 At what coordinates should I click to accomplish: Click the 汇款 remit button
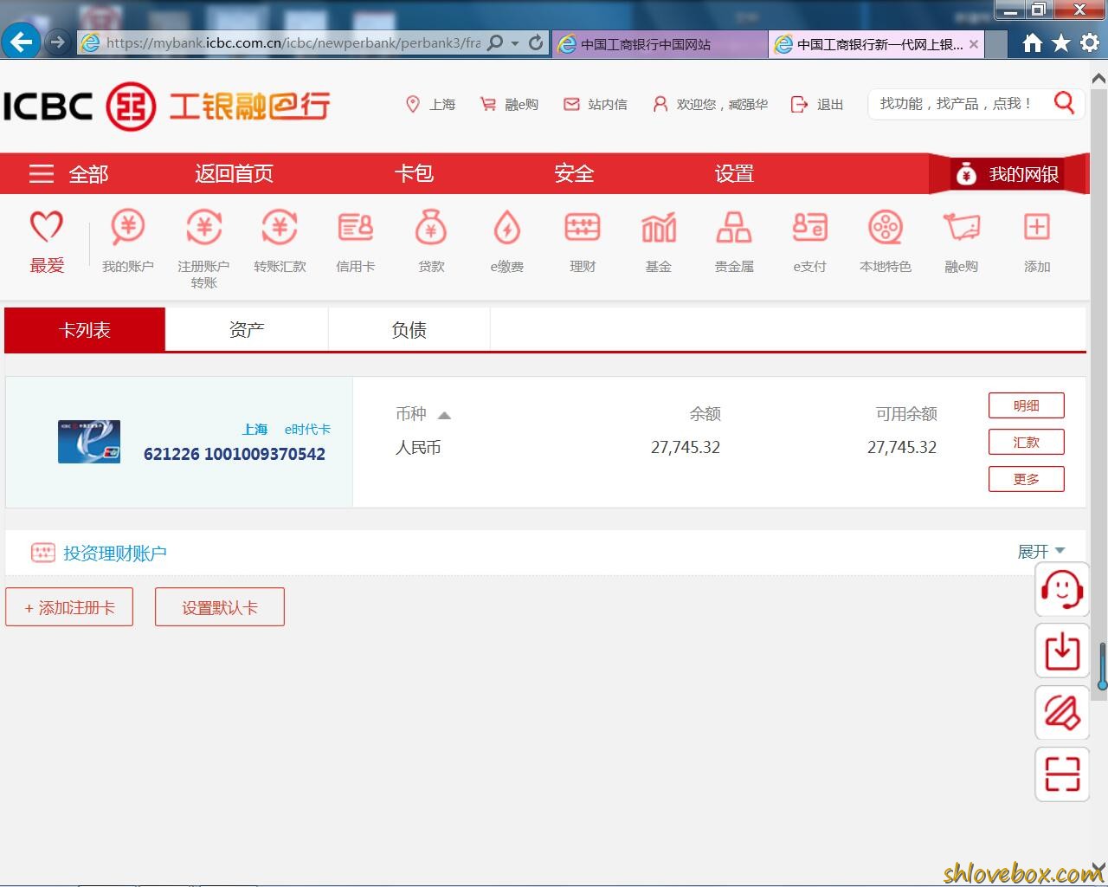pyautogui.click(x=1027, y=443)
